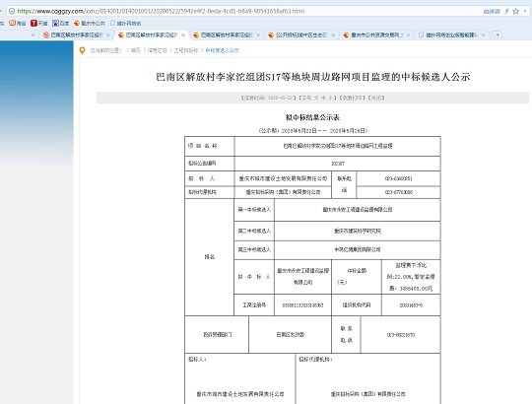Image resolution: width=532 pixels, height=404 pixels.
Task: Click the 排名 cell
Action: (x=209, y=257)
